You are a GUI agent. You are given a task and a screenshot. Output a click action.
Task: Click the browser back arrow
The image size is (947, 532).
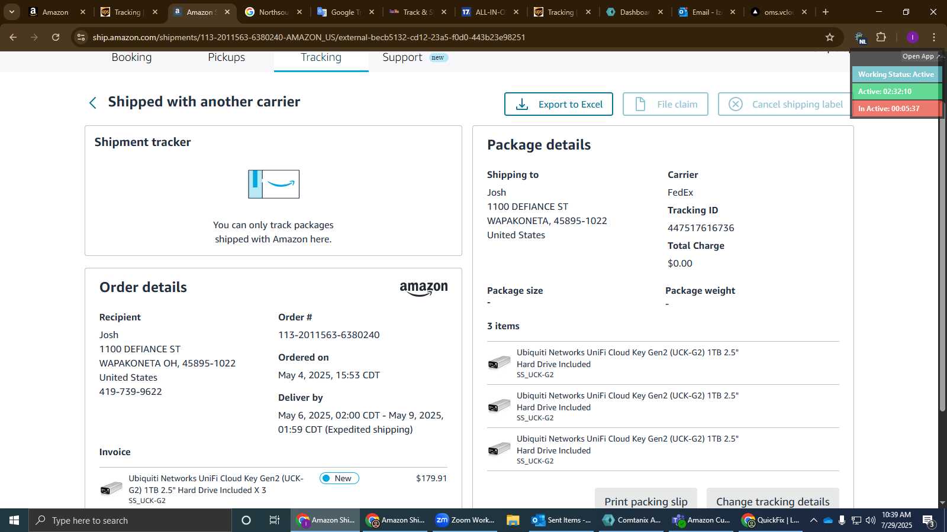(13, 37)
